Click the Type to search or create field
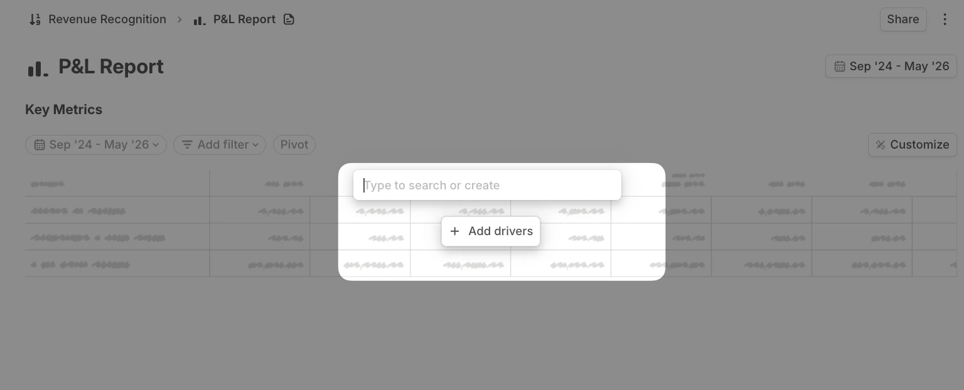The width and height of the screenshot is (964, 390). coord(487,184)
